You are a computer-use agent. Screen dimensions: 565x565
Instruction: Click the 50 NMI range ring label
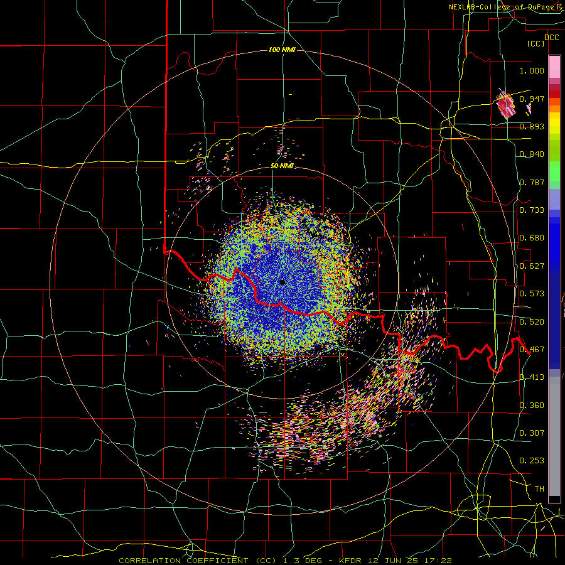click(282, 166)
